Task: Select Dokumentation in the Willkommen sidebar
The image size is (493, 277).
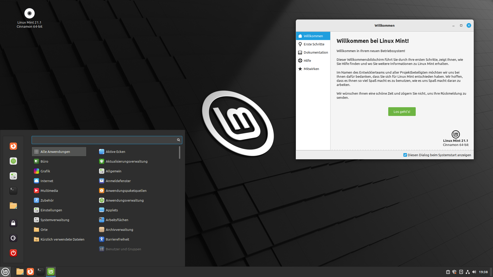Action: click(x=316, y=52)
